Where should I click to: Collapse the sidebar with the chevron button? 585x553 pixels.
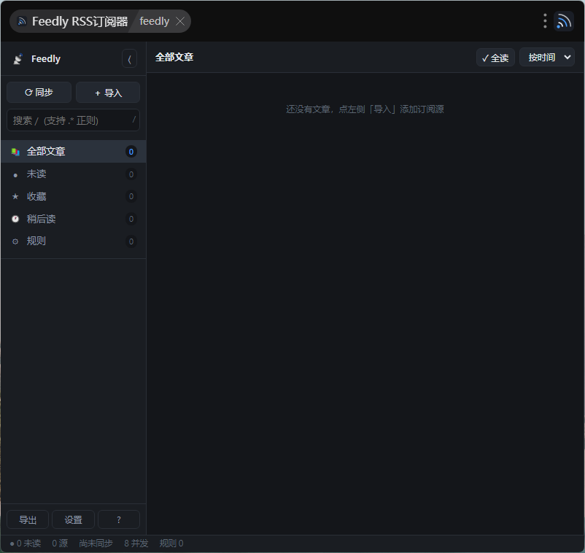[x=129, y=59]
